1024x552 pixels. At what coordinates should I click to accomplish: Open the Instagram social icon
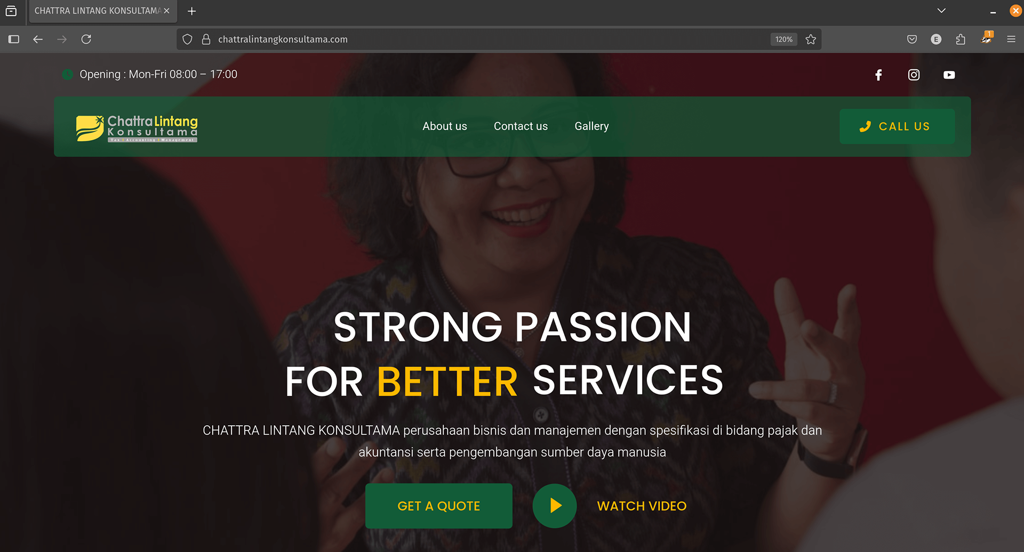point(914,75)
